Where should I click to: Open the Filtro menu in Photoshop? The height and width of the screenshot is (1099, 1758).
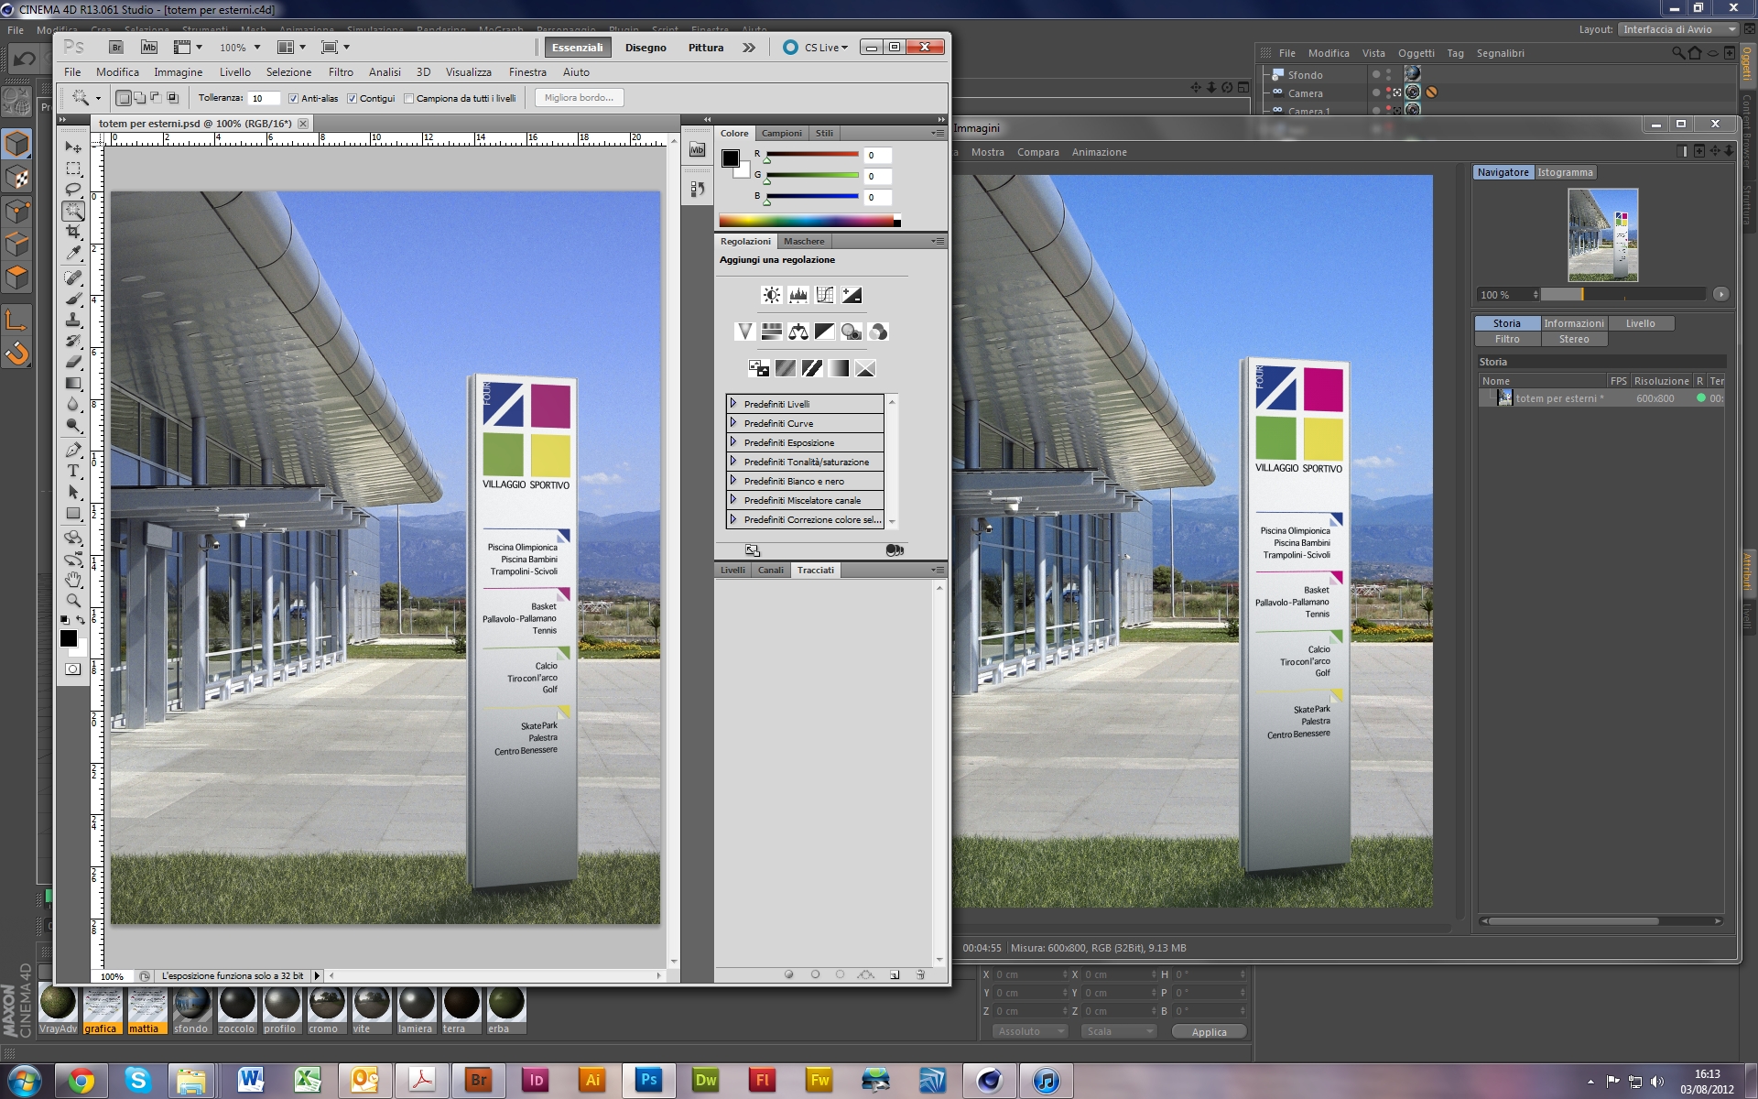click(x=341, y=72)
